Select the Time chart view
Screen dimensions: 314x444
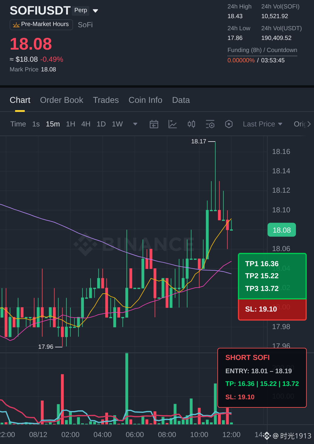click(x=18, y=124)
